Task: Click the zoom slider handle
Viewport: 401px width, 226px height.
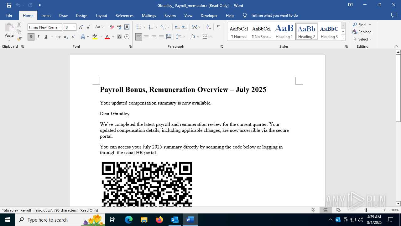Action: pos(366,210)
